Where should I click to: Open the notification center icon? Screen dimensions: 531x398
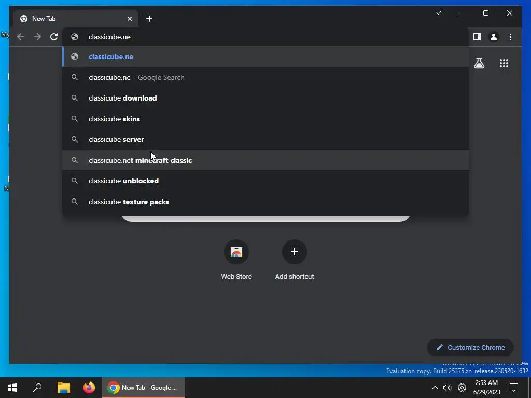[x=514, y=388]
